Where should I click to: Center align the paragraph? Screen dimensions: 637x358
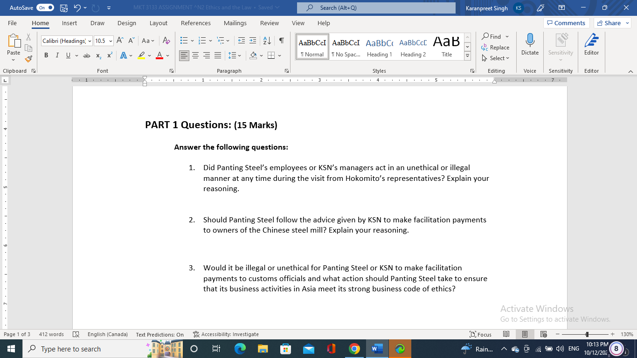click(x=195, y=55)
